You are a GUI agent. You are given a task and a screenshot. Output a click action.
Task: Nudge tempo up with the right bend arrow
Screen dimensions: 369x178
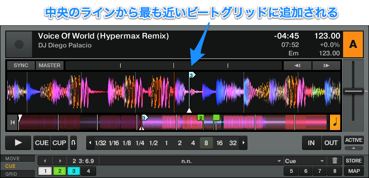point(326,65)
